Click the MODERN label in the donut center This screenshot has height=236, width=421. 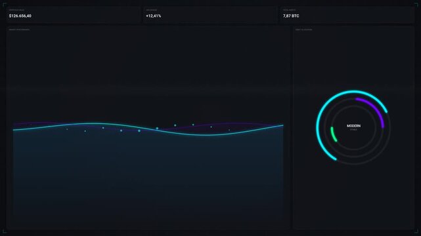pos(353,126)
